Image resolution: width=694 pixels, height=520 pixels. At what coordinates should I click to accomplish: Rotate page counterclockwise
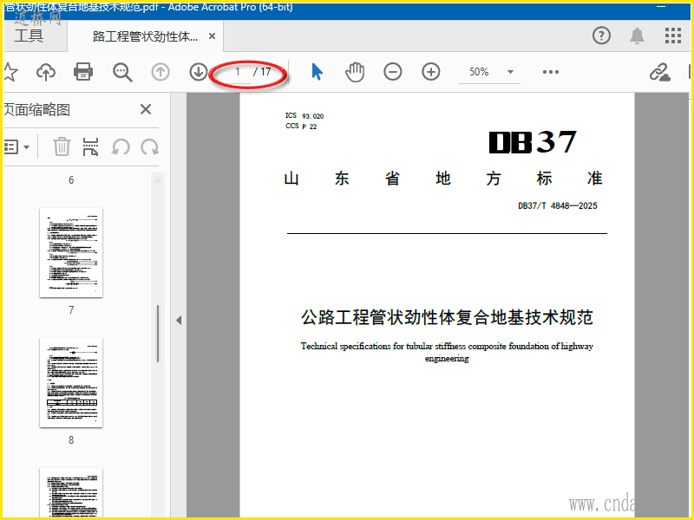point(121,146)
